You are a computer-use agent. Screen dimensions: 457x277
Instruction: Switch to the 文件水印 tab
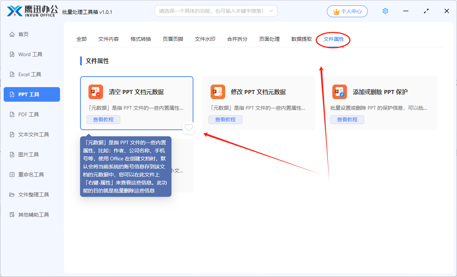point(205,39)
